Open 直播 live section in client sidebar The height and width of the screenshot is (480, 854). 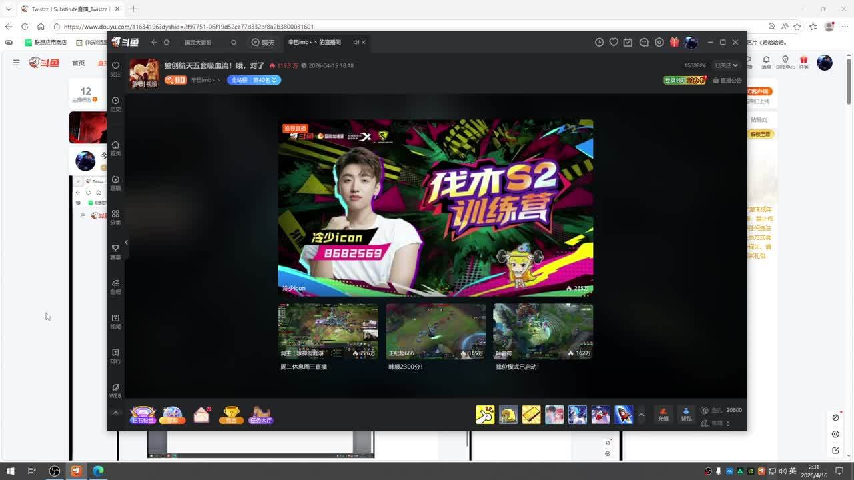coord(115,183)
